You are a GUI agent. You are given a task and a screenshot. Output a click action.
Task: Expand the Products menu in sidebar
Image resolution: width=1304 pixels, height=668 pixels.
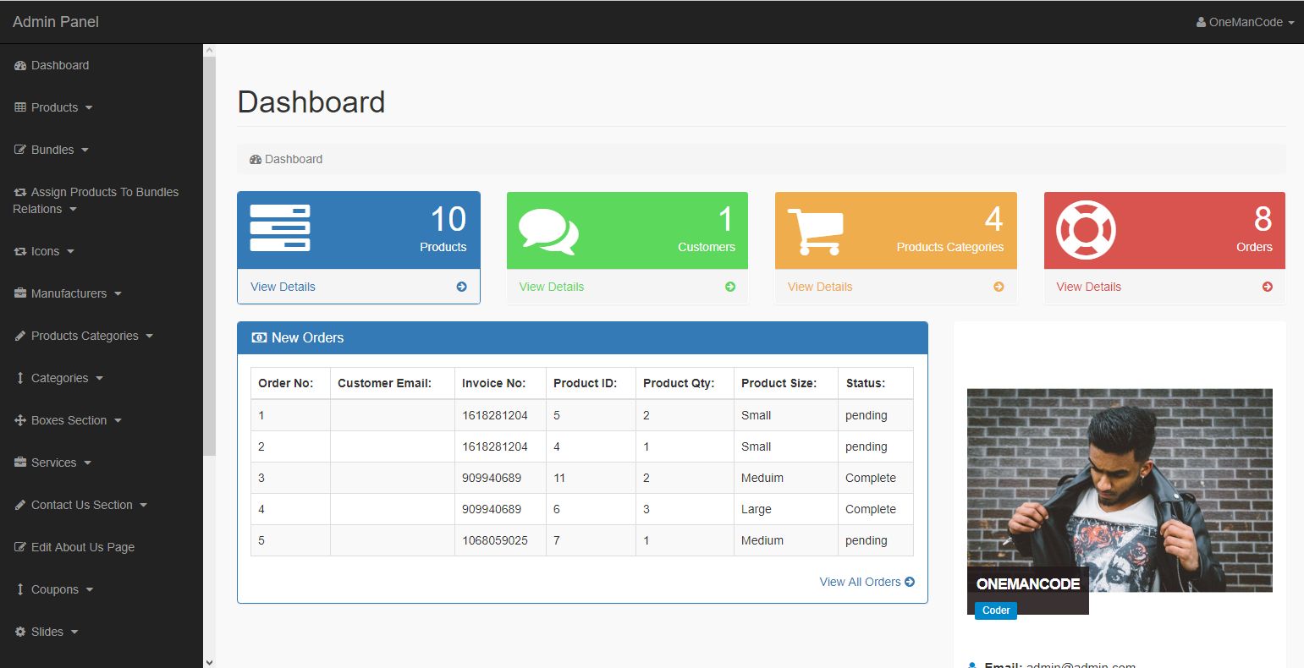pyautogui.click(x=53, y=107)
